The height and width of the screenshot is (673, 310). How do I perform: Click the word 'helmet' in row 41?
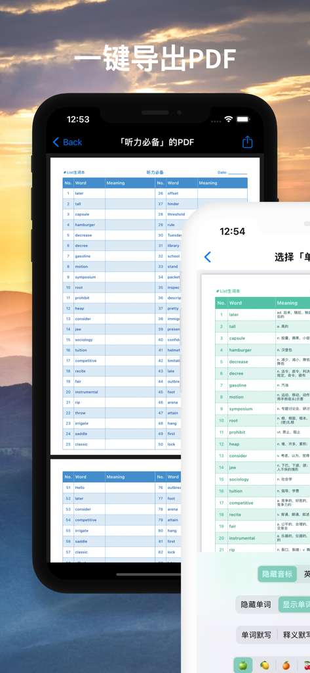coord(174,350)
